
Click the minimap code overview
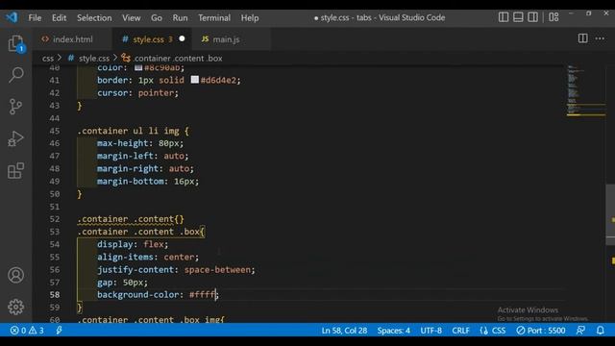[x=586, y=90]
